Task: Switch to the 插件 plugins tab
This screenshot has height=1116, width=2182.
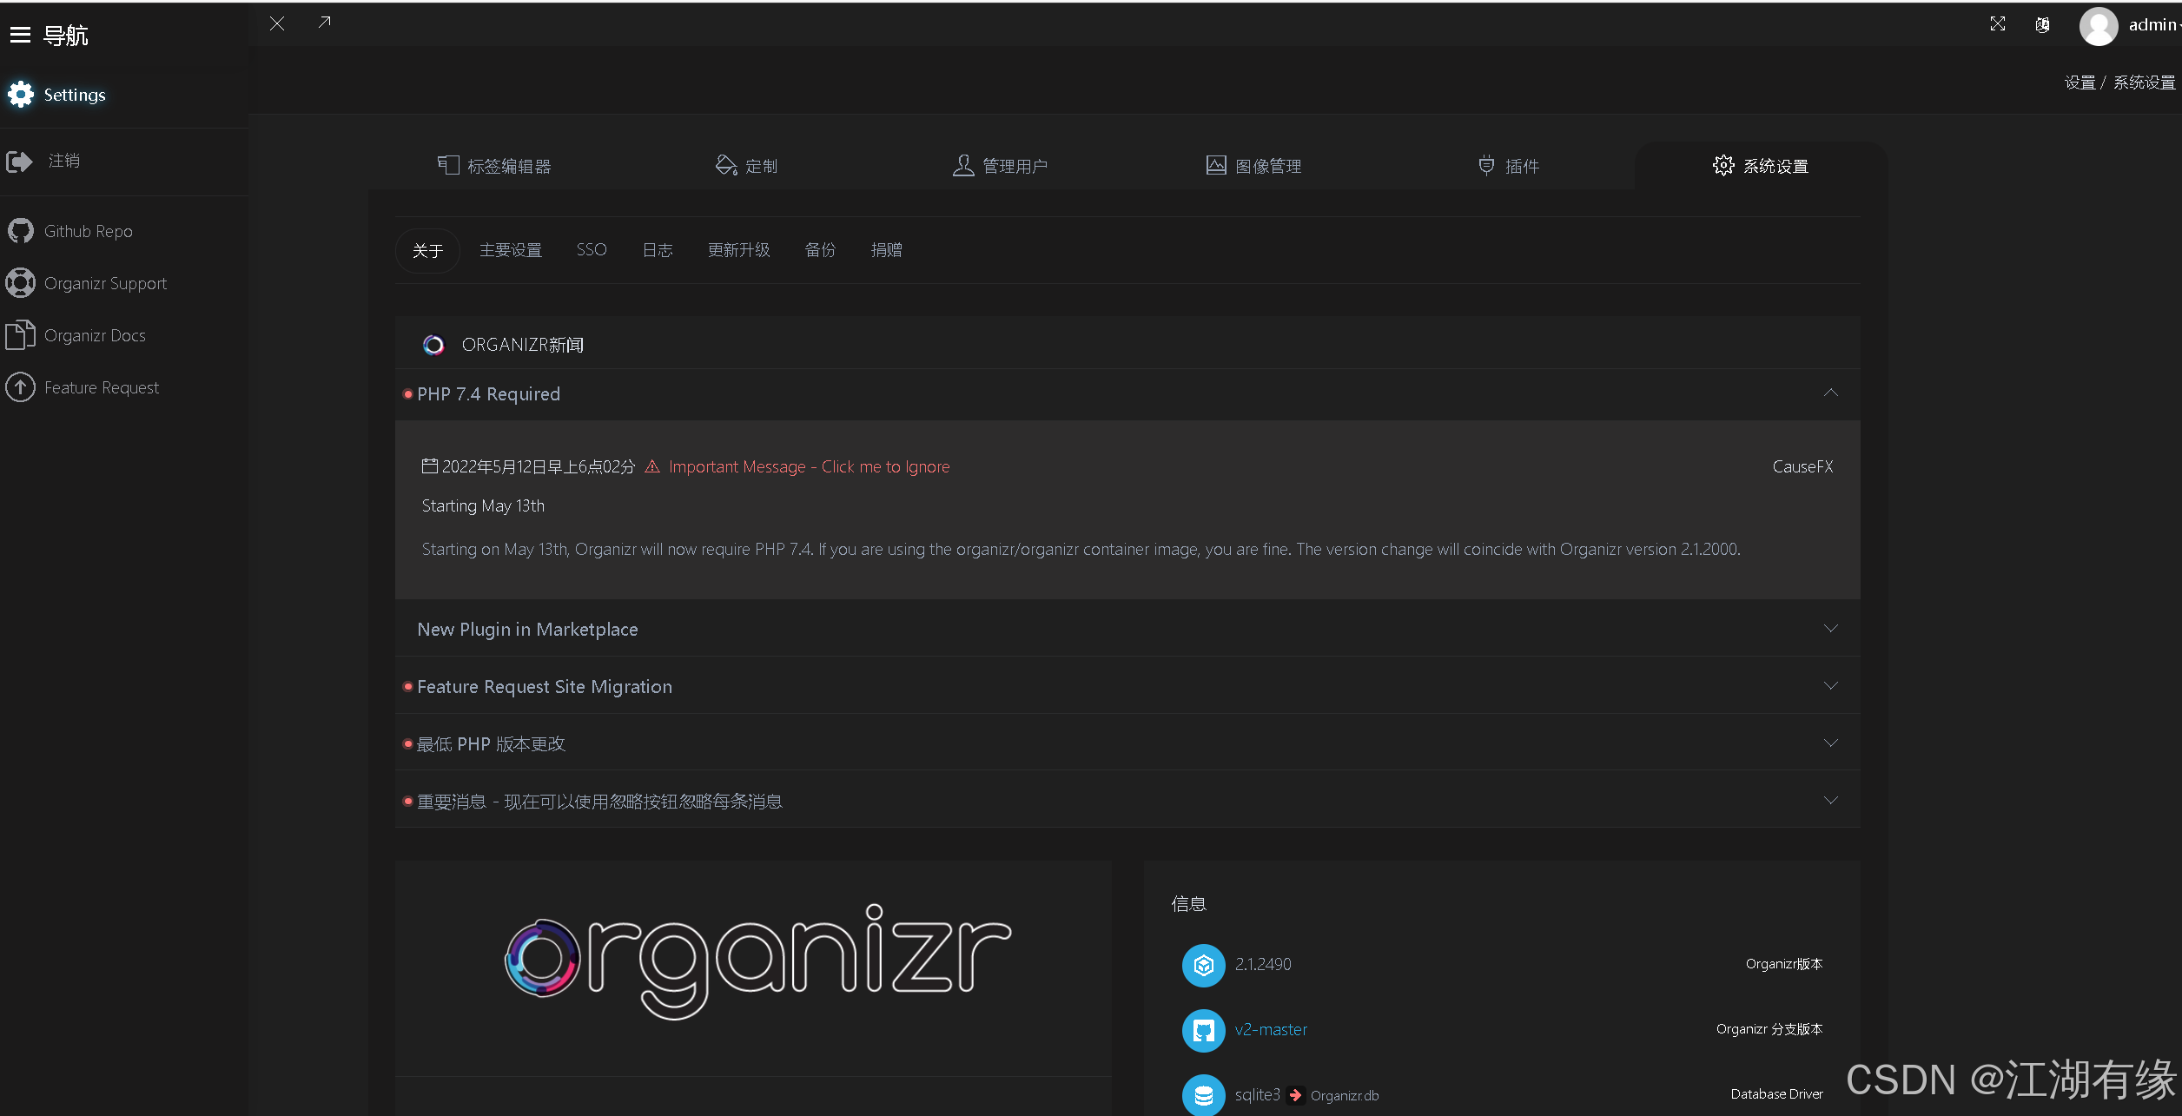Action: tap(1509, 166)
